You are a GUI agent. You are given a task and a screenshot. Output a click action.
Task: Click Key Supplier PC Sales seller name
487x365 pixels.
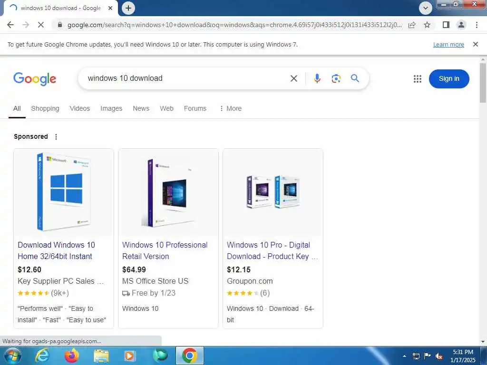click(x=60, y=281)
